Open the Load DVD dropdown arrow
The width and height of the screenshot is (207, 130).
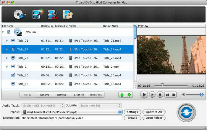point(25,14)
